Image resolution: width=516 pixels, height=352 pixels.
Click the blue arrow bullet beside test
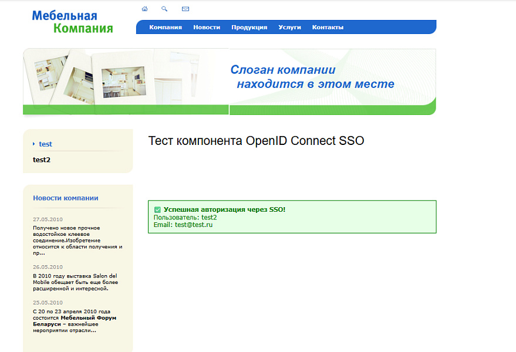(x=33, y=144)
